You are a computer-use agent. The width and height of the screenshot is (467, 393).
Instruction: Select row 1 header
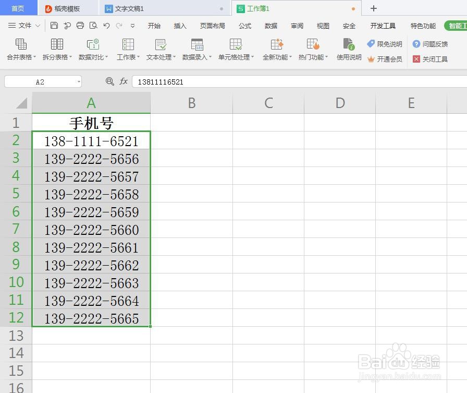point(16,123)
